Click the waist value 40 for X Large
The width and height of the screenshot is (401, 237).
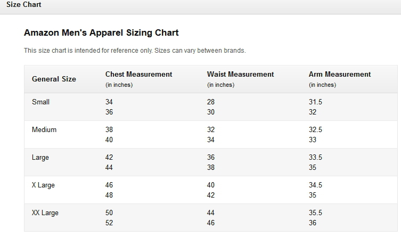[211, 185]
